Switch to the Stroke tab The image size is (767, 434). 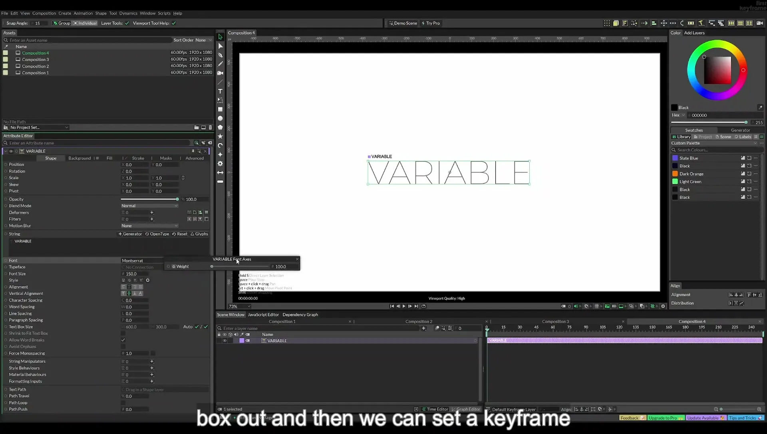(138, 158)
